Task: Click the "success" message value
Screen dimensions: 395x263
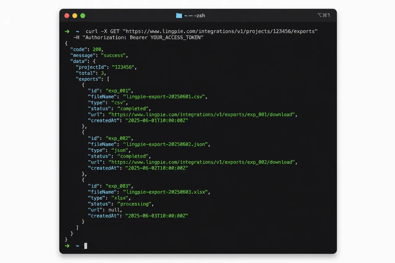Action: tap(113, 55)
